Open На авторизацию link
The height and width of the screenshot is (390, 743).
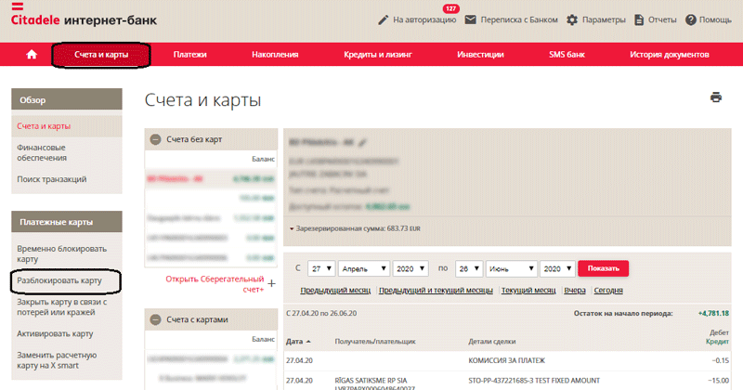(x=424, y=19)
